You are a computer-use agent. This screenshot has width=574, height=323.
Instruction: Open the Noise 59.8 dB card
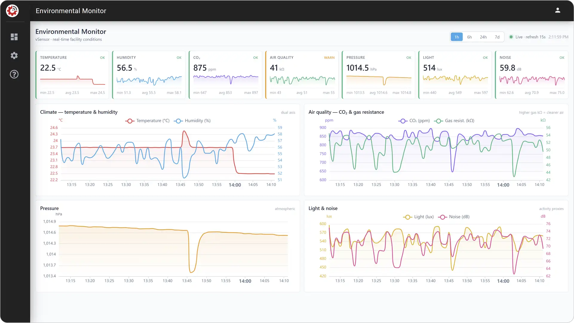[532, 75]
